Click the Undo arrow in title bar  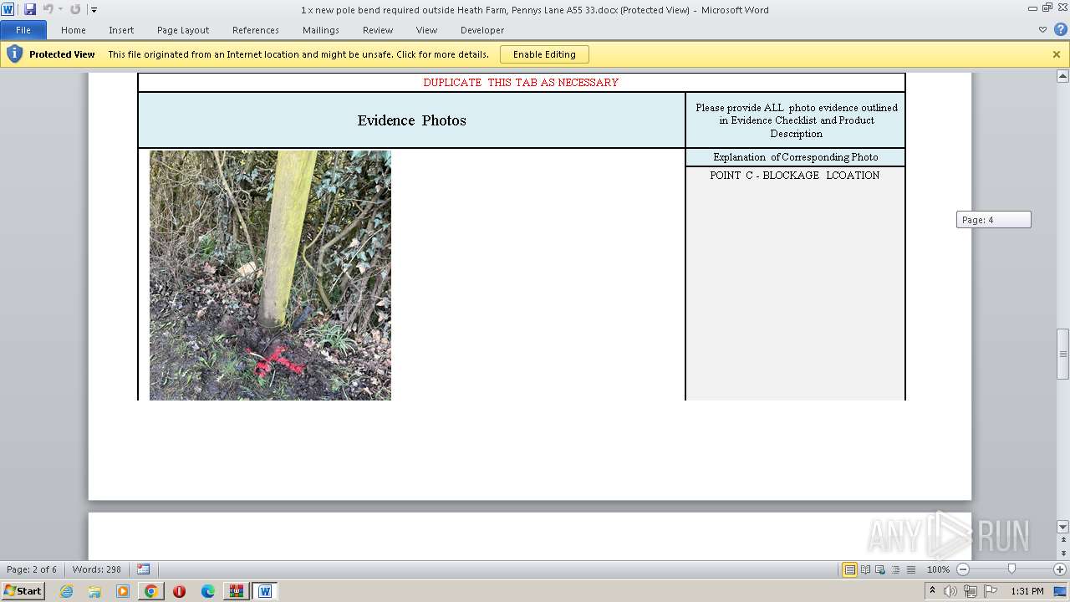point(48,9)
